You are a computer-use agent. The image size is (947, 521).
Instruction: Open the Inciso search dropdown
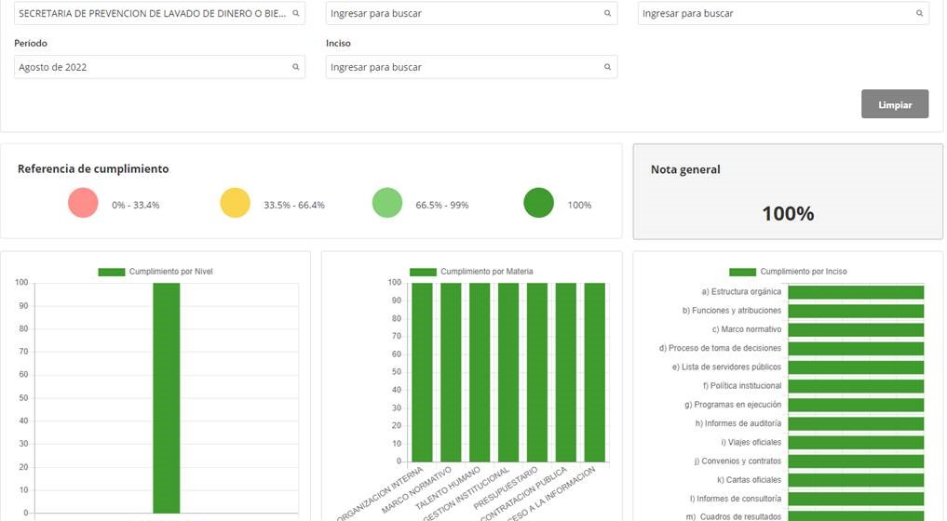coord(471,67)
